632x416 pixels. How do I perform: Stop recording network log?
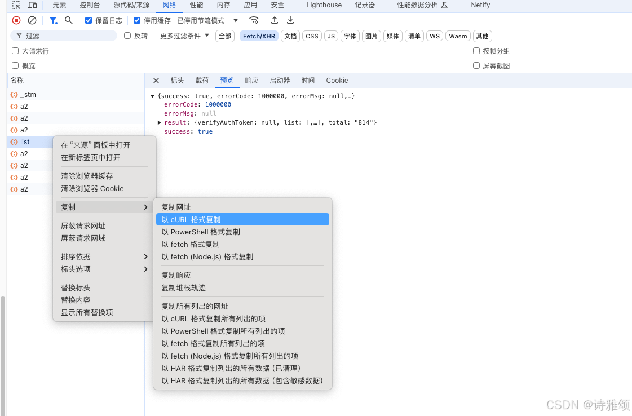(16, 20)
